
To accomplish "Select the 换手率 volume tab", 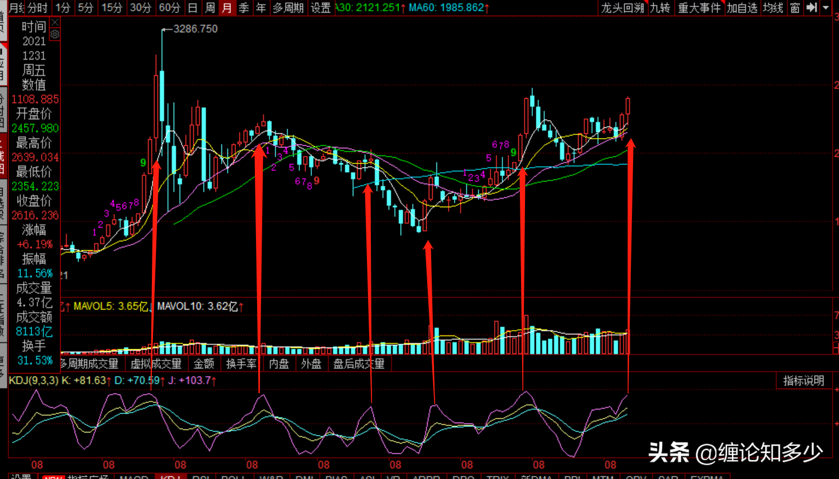I will [x=241, y=364].
